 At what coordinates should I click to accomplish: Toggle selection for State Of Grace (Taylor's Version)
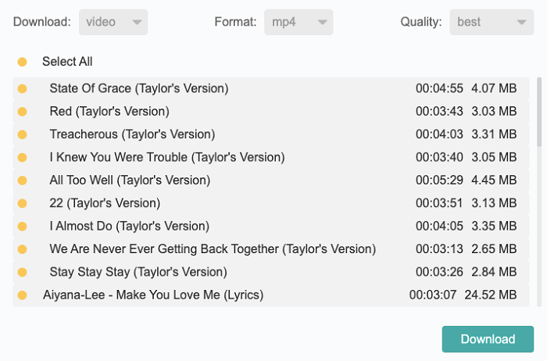point(23,88)
